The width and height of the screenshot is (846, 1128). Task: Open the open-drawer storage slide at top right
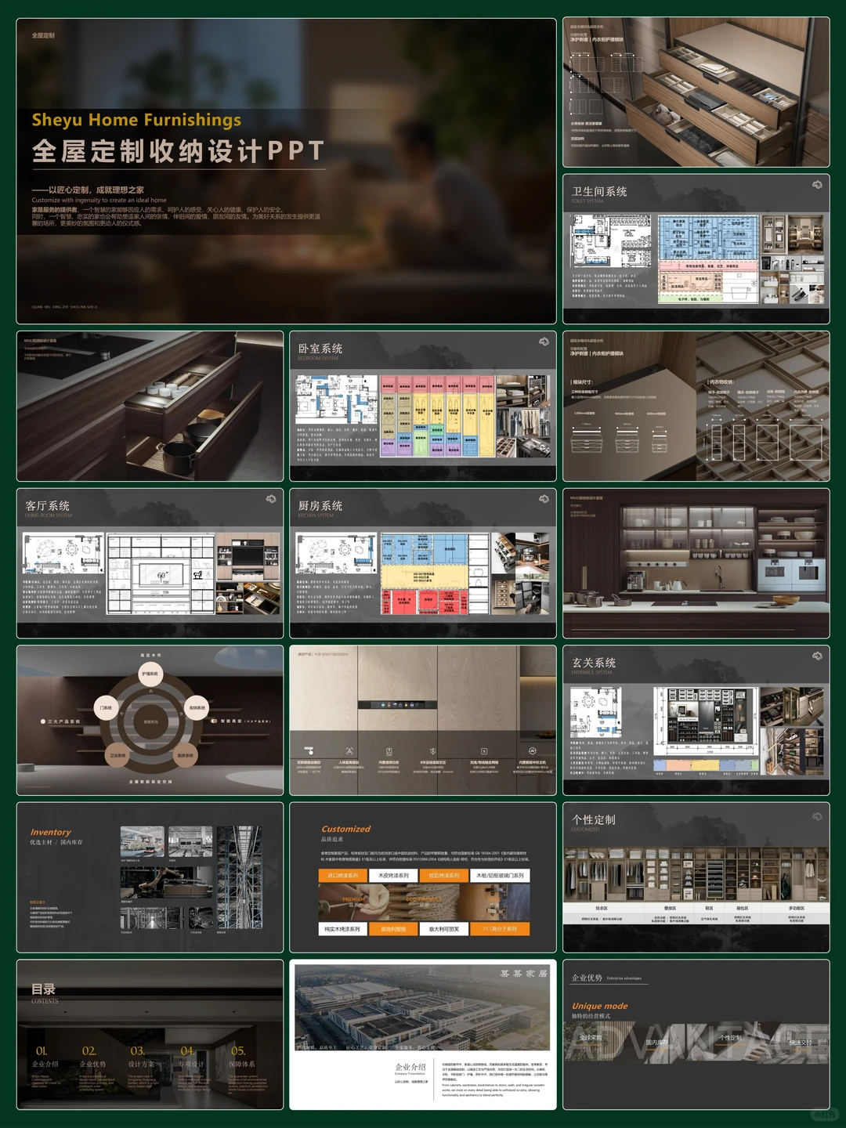click(x=696, y=92)
